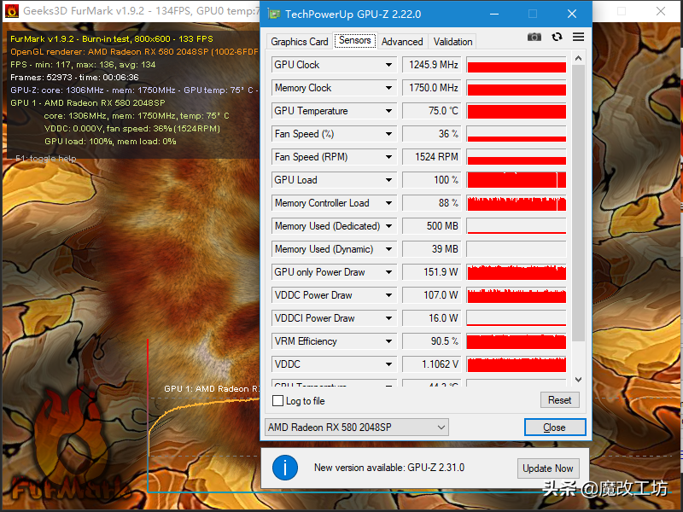Open the VDDC voltage sensor dropdown
The image size is (683, 512).
click(x=388, y=365)
